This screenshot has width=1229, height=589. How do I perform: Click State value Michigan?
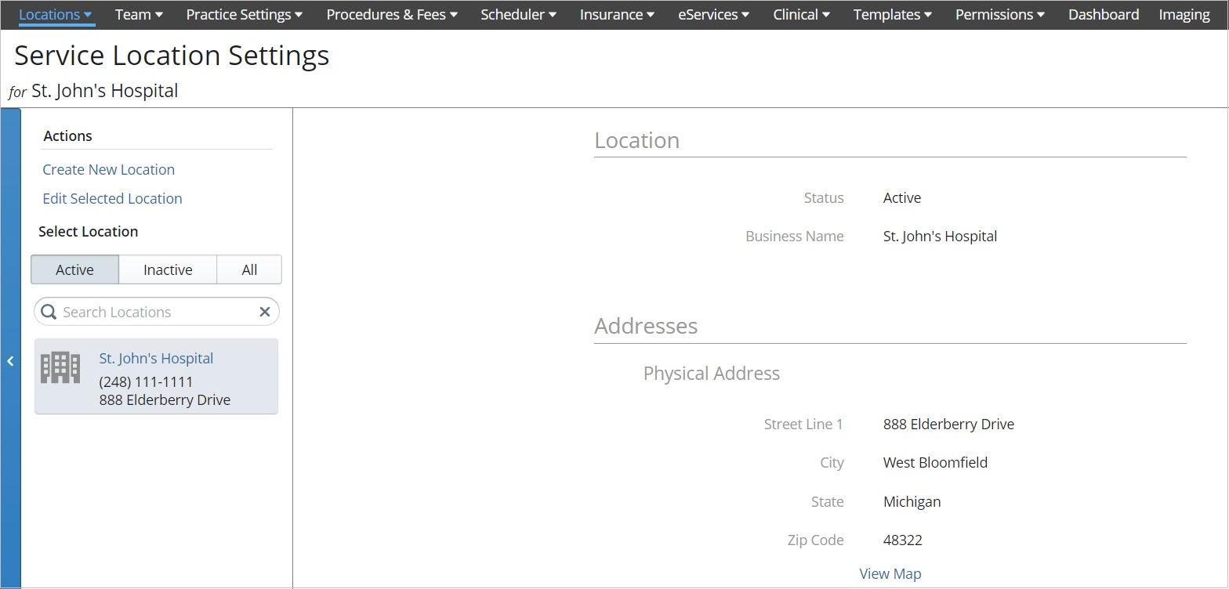912,502
